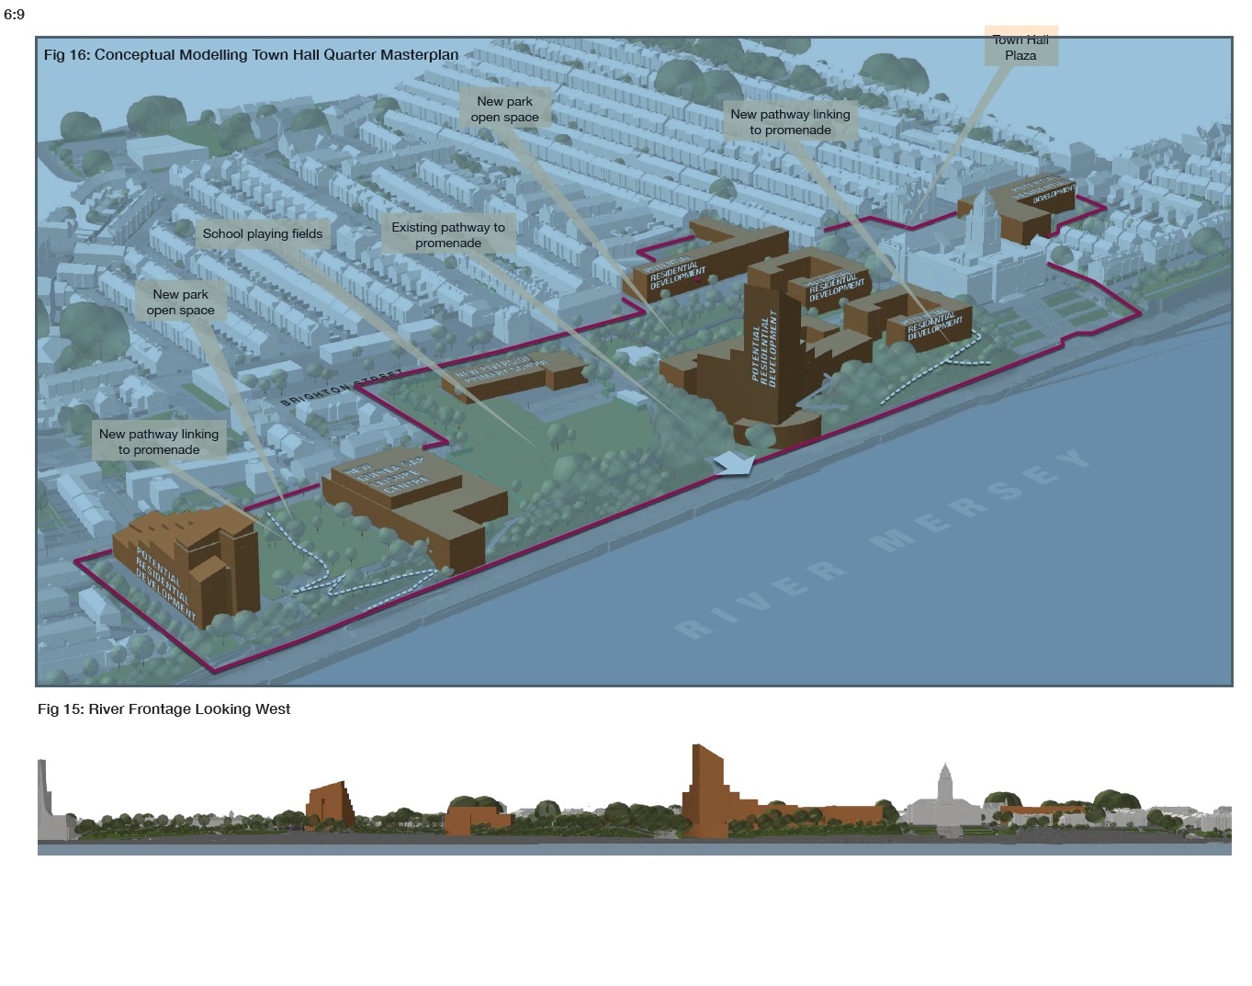The image size is (1252, 986).
Task: Click the Existing pathway to promenade label
Action: (448, 235)
